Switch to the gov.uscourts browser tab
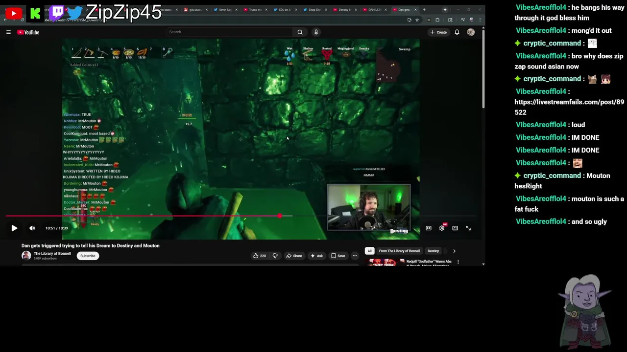The height and width of the screenshot is (352, 627). click(195, 10)
